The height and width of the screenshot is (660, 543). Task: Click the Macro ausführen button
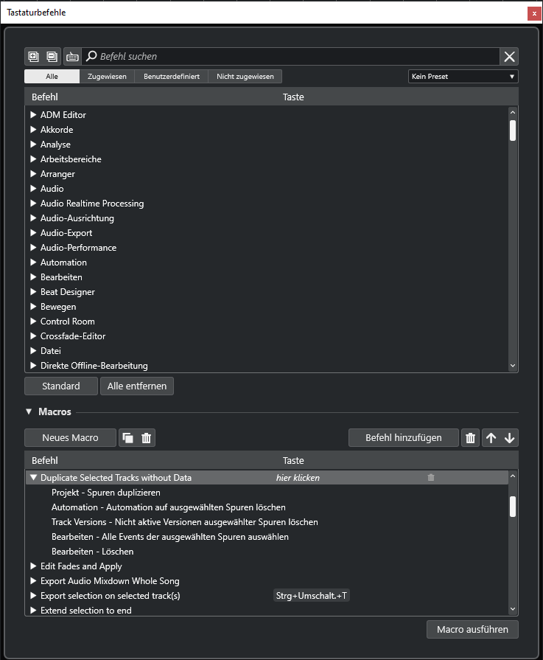click(472, 630)
